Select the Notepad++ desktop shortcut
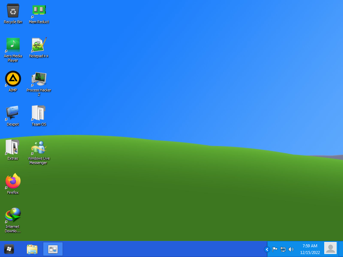Screen dimensions: 343x257 point(39,48)
